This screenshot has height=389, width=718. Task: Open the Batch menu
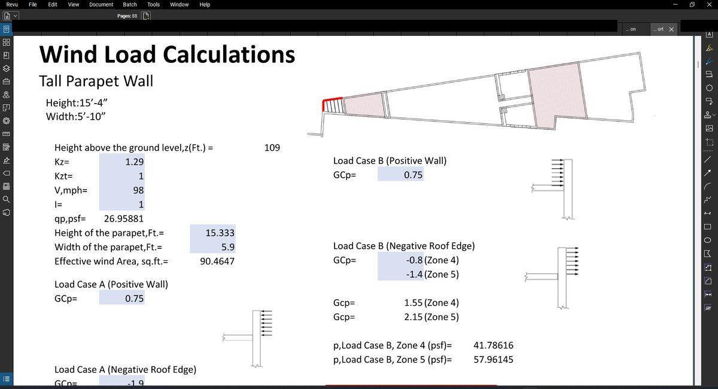(130, 4)
